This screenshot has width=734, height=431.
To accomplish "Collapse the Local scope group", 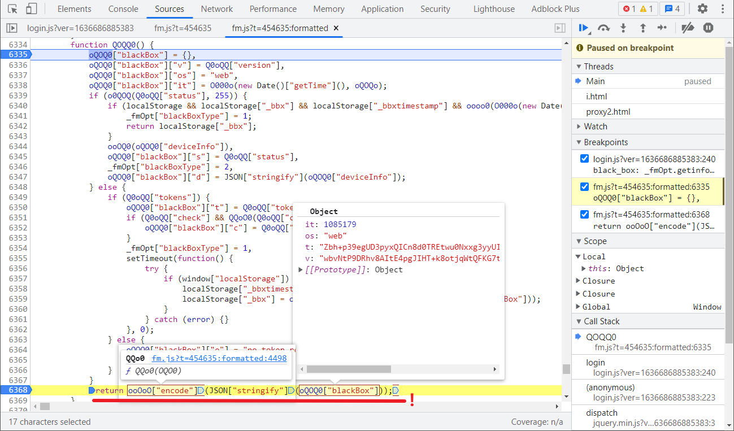I will [578, 256].
